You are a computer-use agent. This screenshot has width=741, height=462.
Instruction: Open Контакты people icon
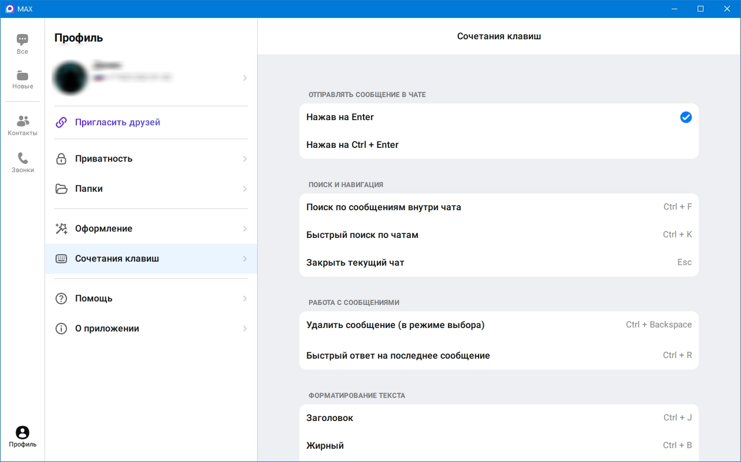point(23,121)
